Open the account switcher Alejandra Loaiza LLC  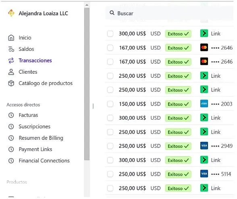[38, 13]
